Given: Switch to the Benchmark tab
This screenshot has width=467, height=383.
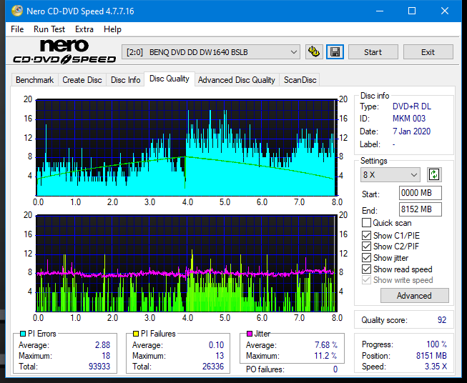Looking at the screenshot, I should [x=35, y=80].
